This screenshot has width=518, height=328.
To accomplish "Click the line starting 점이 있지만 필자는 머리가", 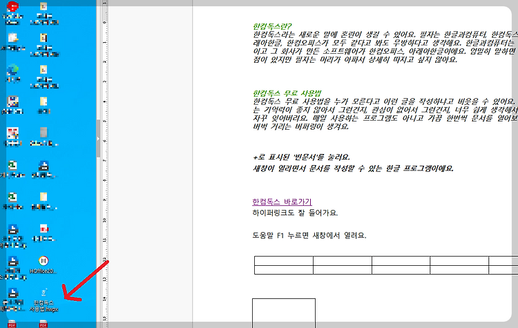I will click(355, 60).
